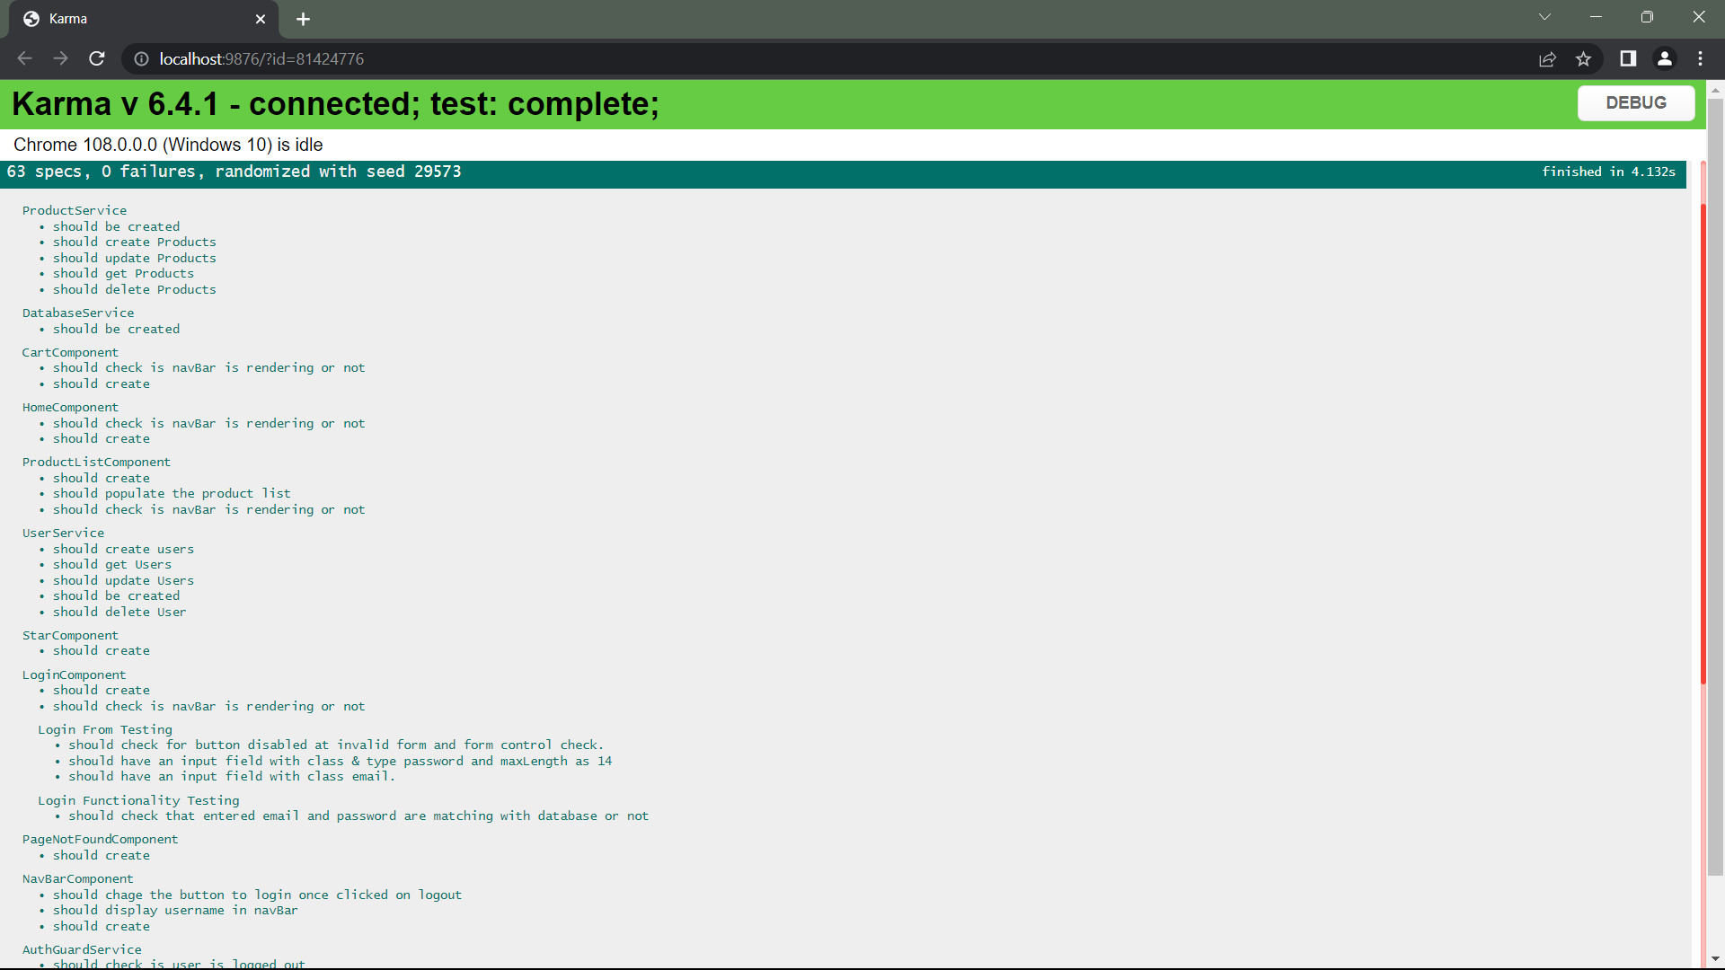Viewport: 1725px width, 970px height.
Task: Bookmark this tab with star icon
Action: [x=1583, y=58]
